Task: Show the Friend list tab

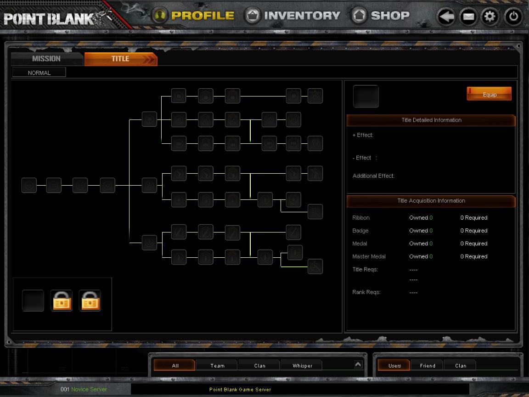Action: 428,366
